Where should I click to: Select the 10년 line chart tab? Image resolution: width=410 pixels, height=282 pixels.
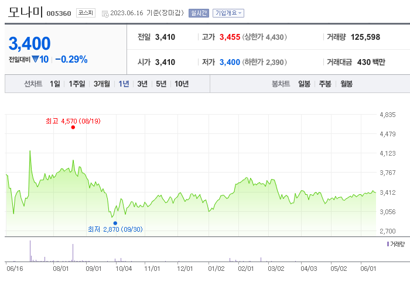[x=182, y=84]
